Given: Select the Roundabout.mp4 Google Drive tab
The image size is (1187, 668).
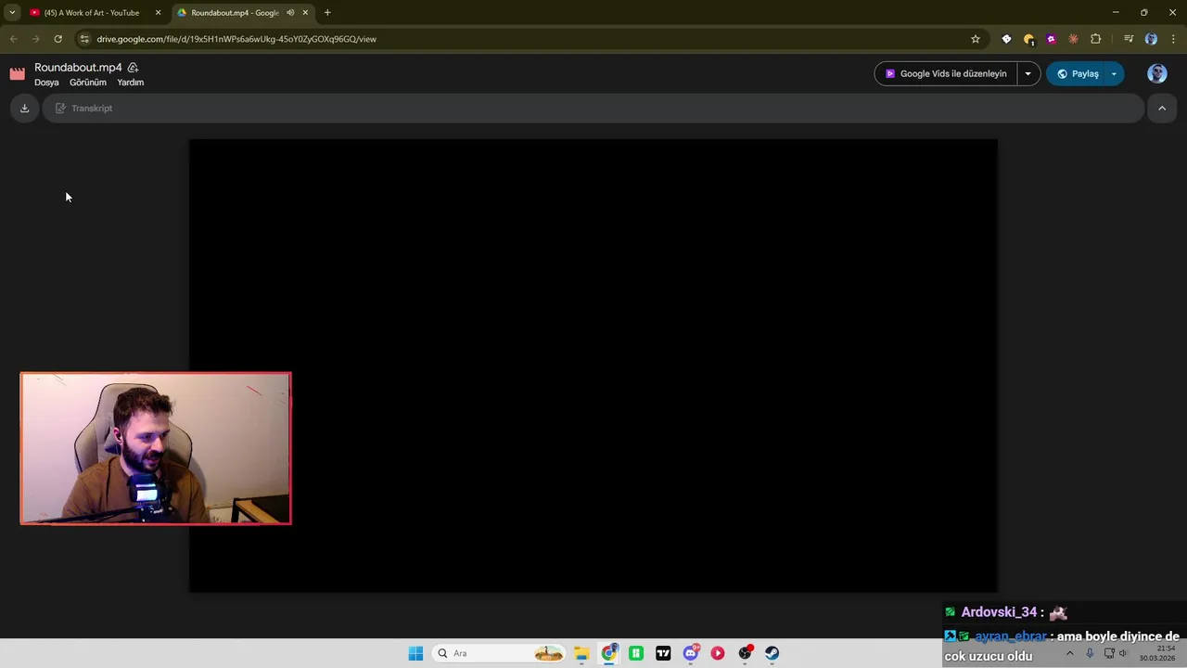Looking at the screenshot, I should [233, 13].
